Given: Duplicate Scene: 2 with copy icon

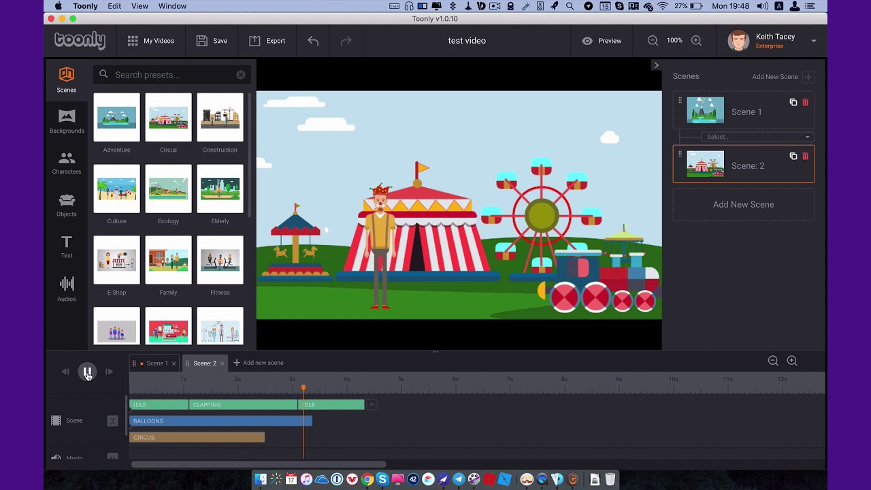Looking at the screenshot, I should click(793, 156).
